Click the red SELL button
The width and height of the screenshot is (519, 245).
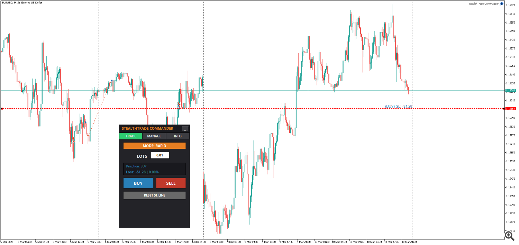coord(171,183)
